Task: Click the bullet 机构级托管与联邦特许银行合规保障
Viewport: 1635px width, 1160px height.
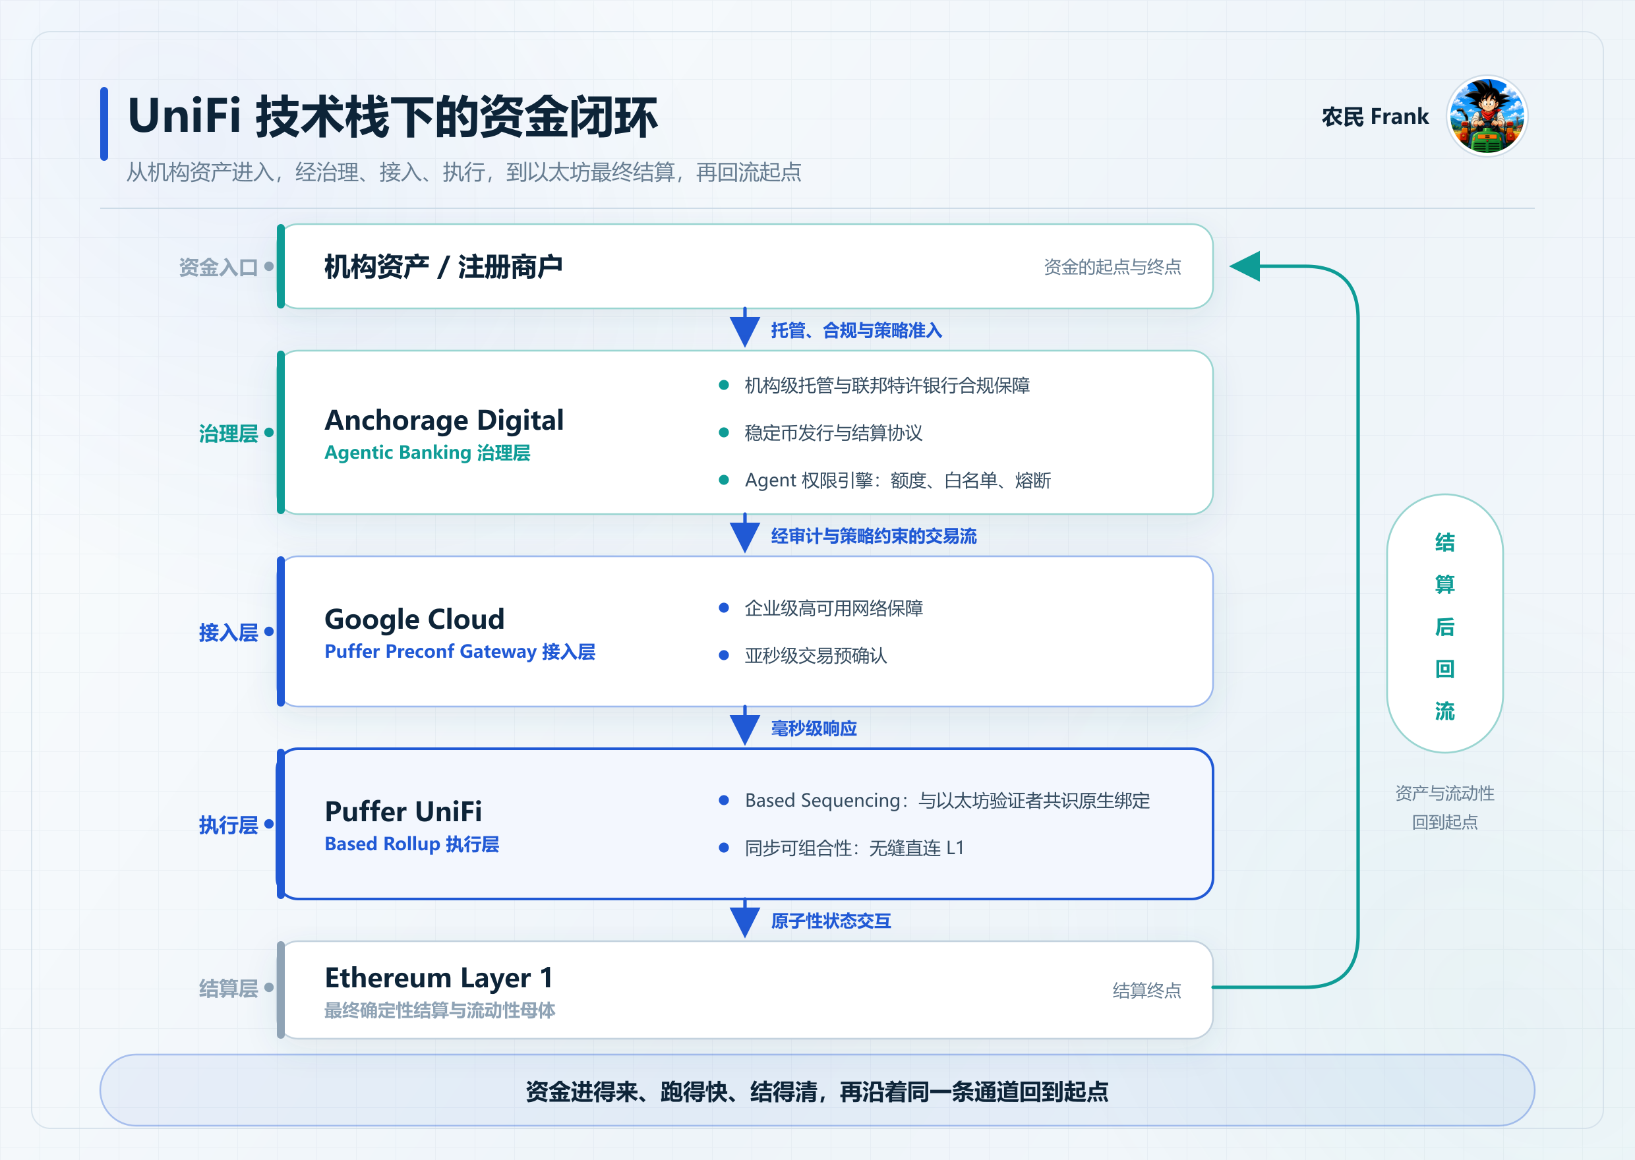Action: (887, 386)
